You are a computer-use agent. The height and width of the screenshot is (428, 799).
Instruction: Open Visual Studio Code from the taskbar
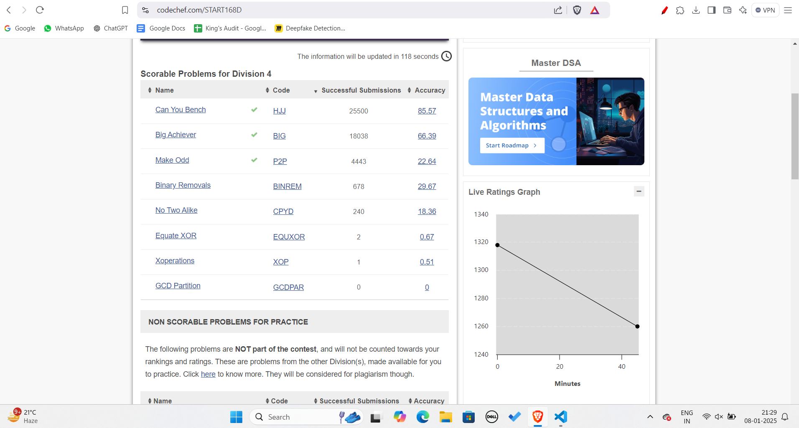[x=561, y=417]
